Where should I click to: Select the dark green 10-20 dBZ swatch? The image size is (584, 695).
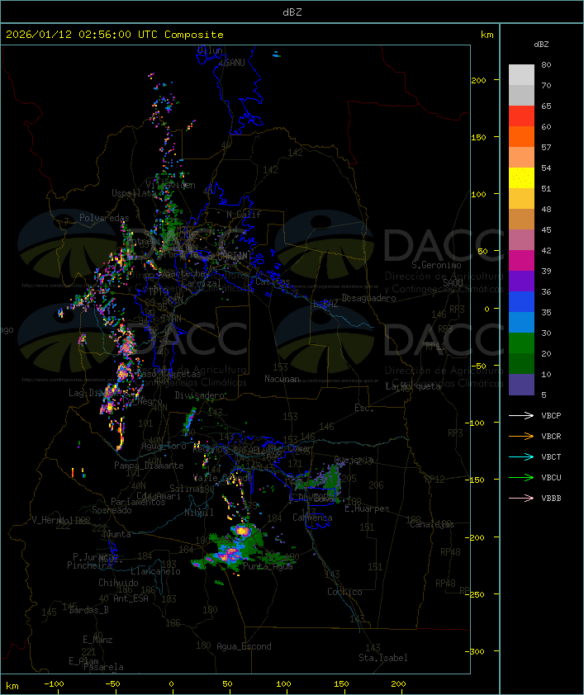[x=521, y=364]
